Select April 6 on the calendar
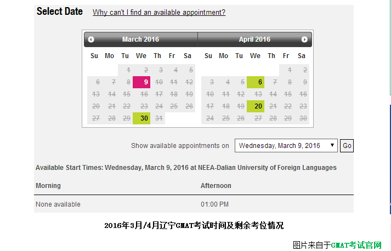Viewport: 391px width, 251px height. 256,82
